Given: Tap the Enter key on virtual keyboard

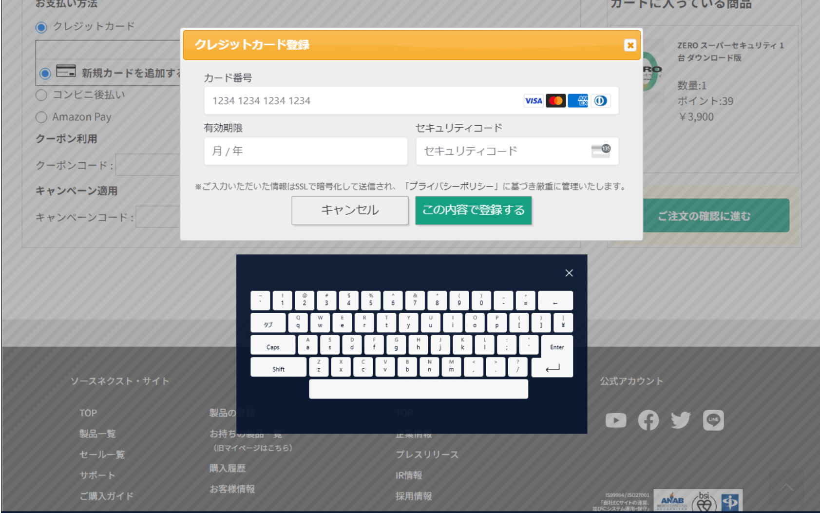Looking at the screenshot, I should point(557,346).
